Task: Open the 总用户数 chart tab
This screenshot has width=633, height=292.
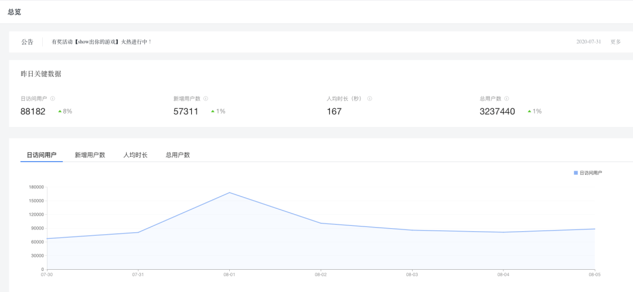Action: coord(178,155)
